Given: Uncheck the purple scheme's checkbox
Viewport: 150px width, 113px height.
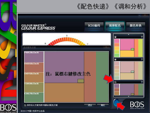Looking at the screenshot, I should [115, 82].
